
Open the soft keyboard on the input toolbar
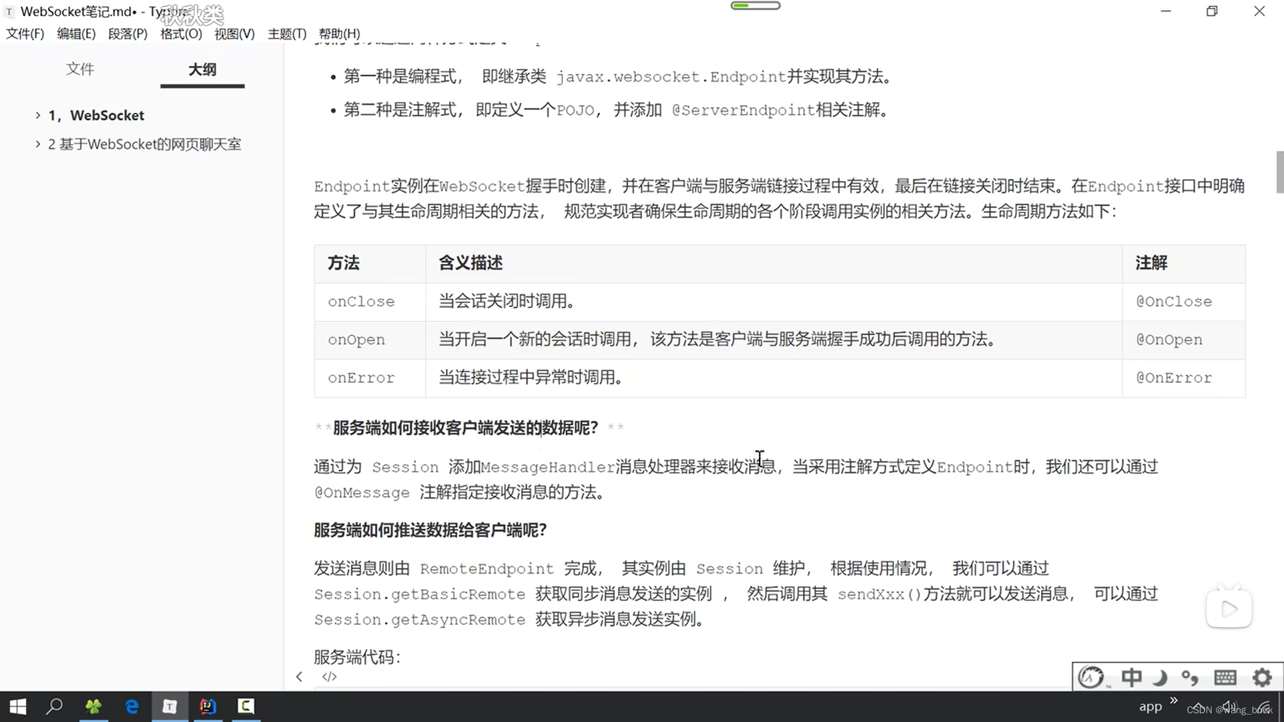click(1224, 677)
